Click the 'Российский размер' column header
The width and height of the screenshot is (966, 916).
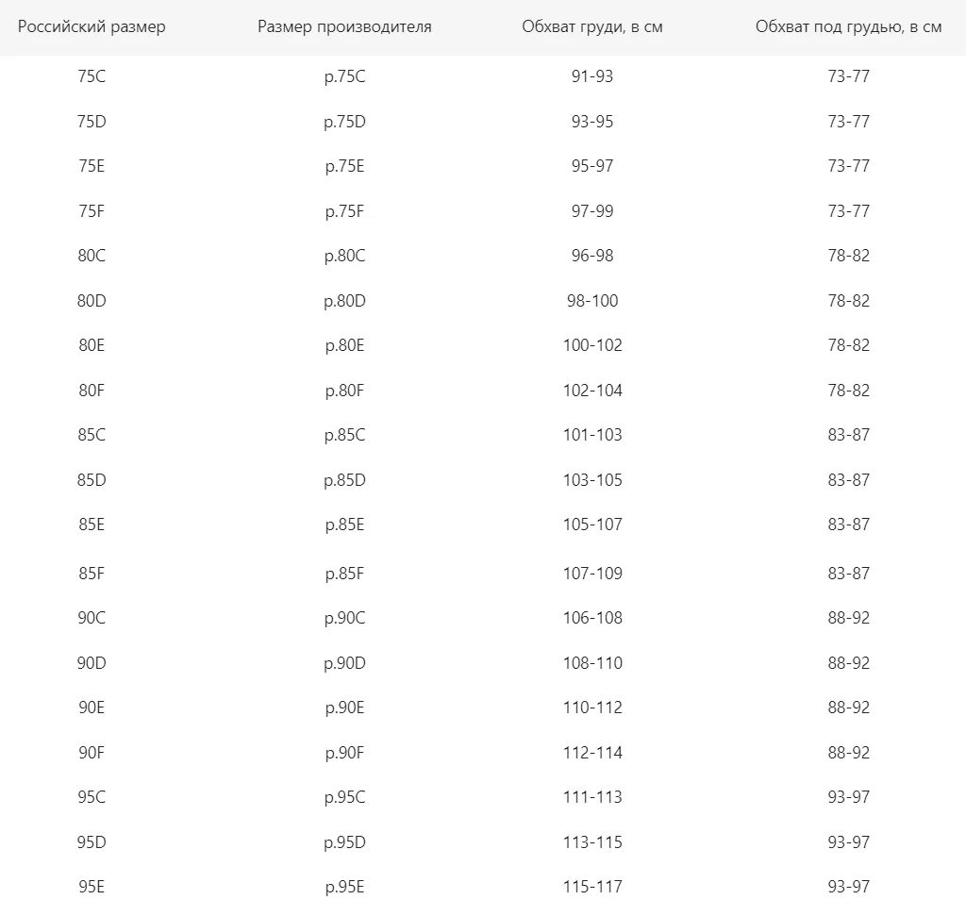click(92, 26)
